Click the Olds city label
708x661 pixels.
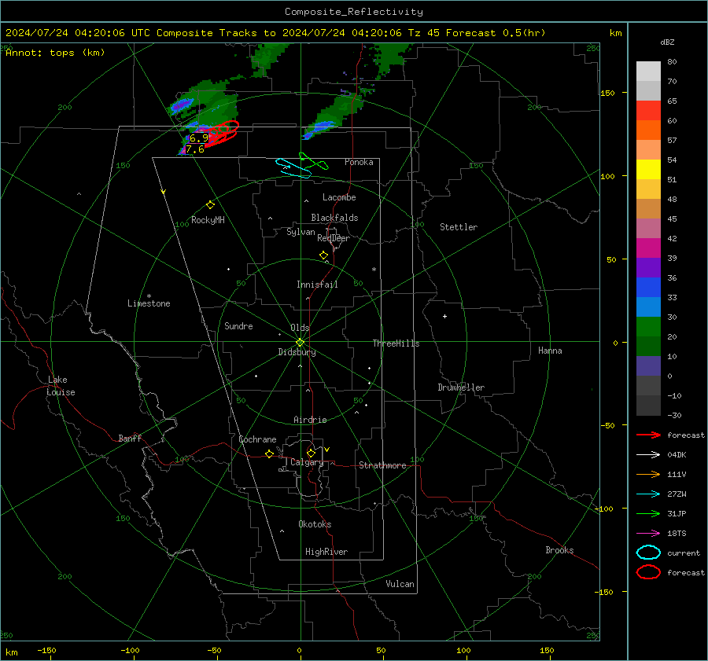point(300,328)
